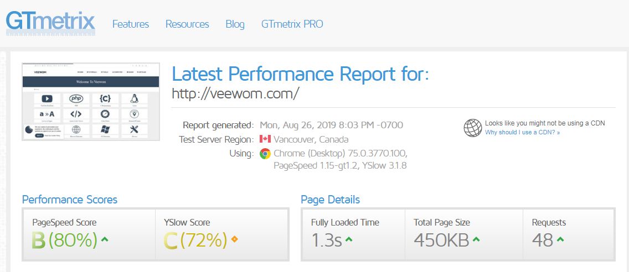Click the 'Requests' label
This screenshot has width=629, height=272.
[x=549, y=222]
